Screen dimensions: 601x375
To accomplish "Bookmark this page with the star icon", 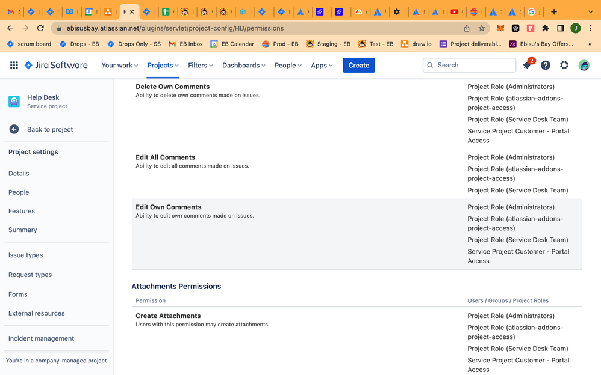I will pos(481,28).
